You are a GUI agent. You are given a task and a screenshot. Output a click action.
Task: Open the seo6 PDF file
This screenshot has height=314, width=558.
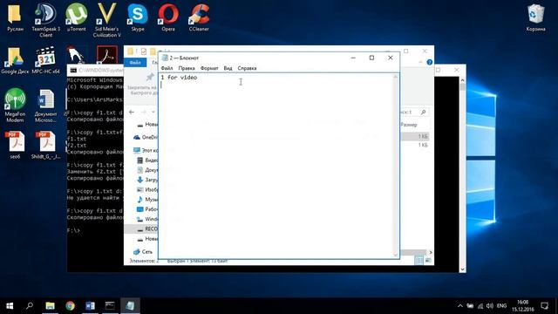(x=15, y=145)
